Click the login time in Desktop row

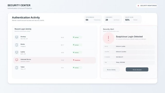pyautogui.click(x=62, y=37)
